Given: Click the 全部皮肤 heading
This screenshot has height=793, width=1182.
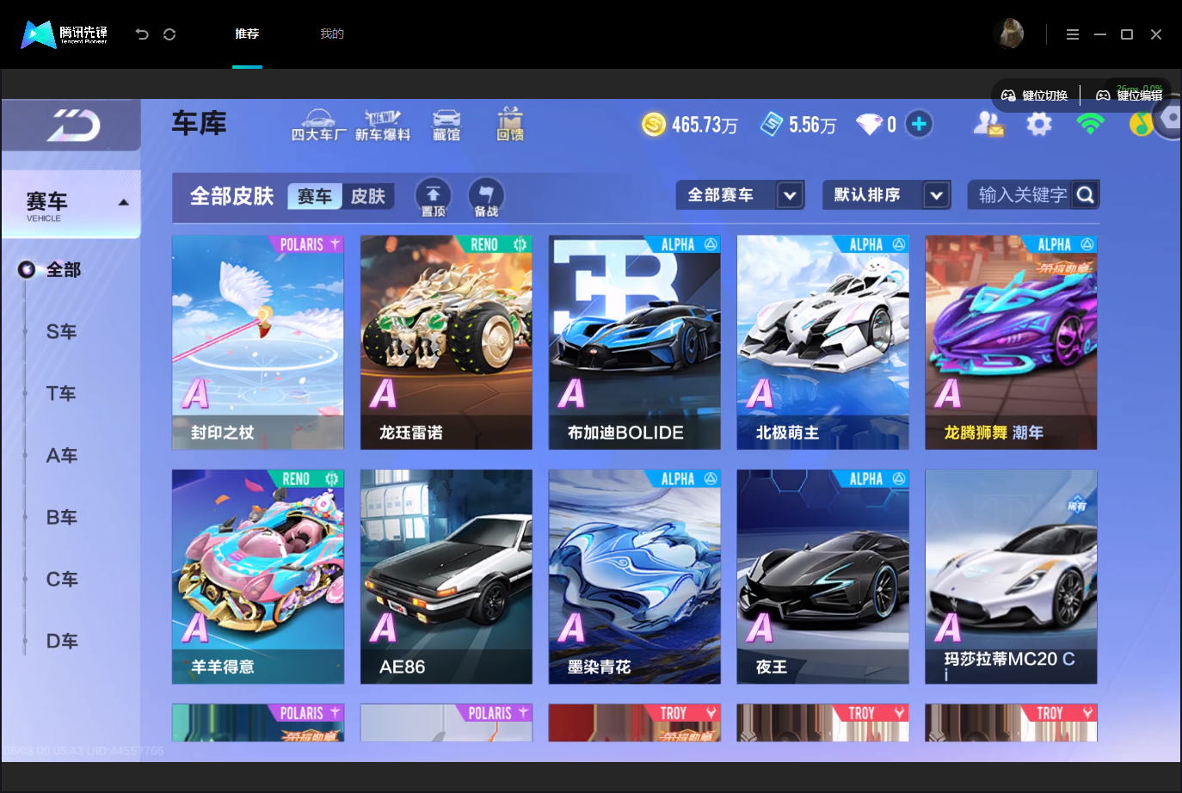Looking at the screenshot, I should (231, 197).
